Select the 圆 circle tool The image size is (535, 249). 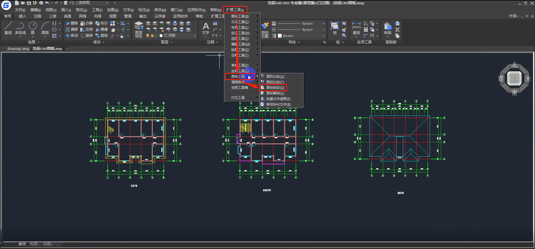pyautogui.click(x=33, y=28)
